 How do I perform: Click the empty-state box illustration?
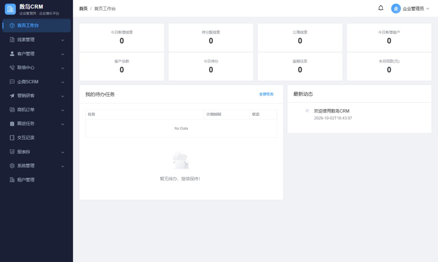[181, 161]
